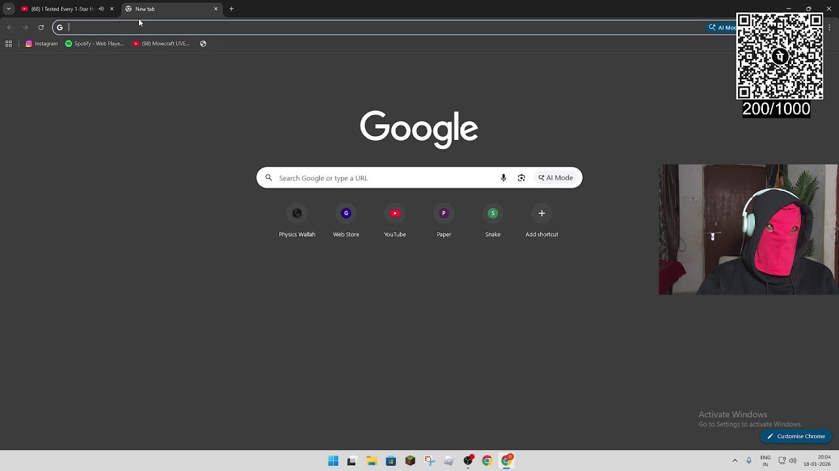Open the Apps grid in the bookmarks bar
The height and width of the screenshot is (471, 839).
click(x=9, y=44)
